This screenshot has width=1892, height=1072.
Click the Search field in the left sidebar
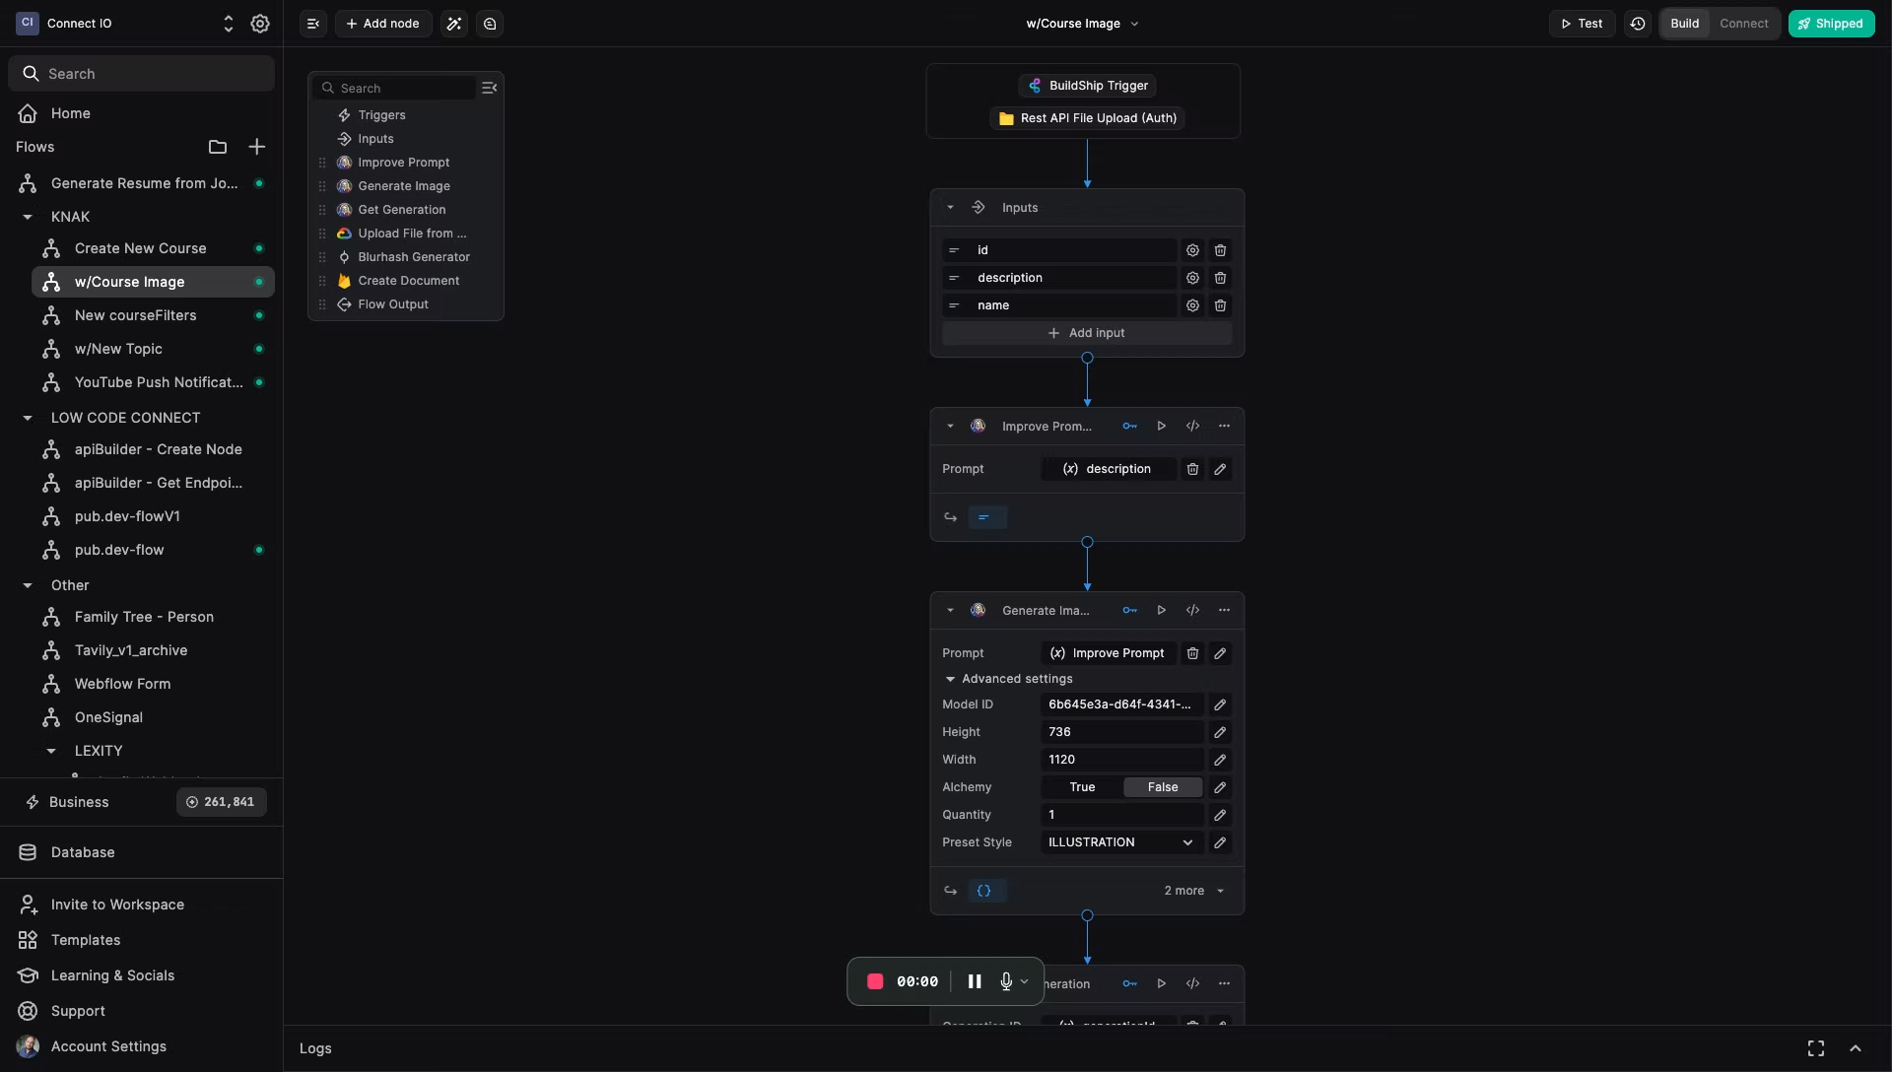[141, 73]
